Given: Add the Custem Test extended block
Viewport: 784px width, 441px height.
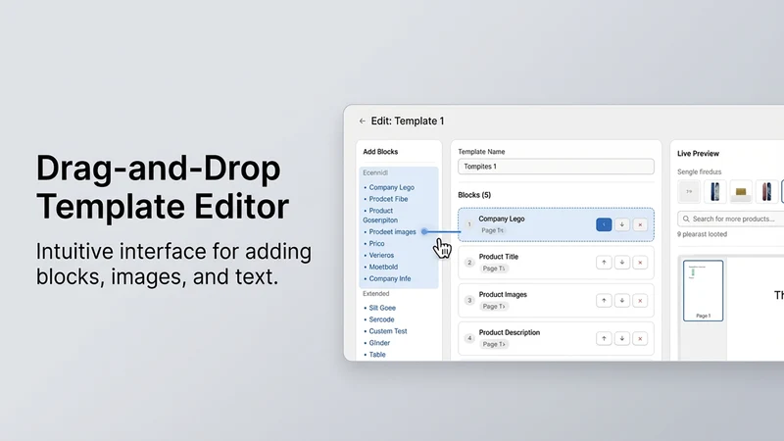Looking at the screenshot, I should coord(387,331).
